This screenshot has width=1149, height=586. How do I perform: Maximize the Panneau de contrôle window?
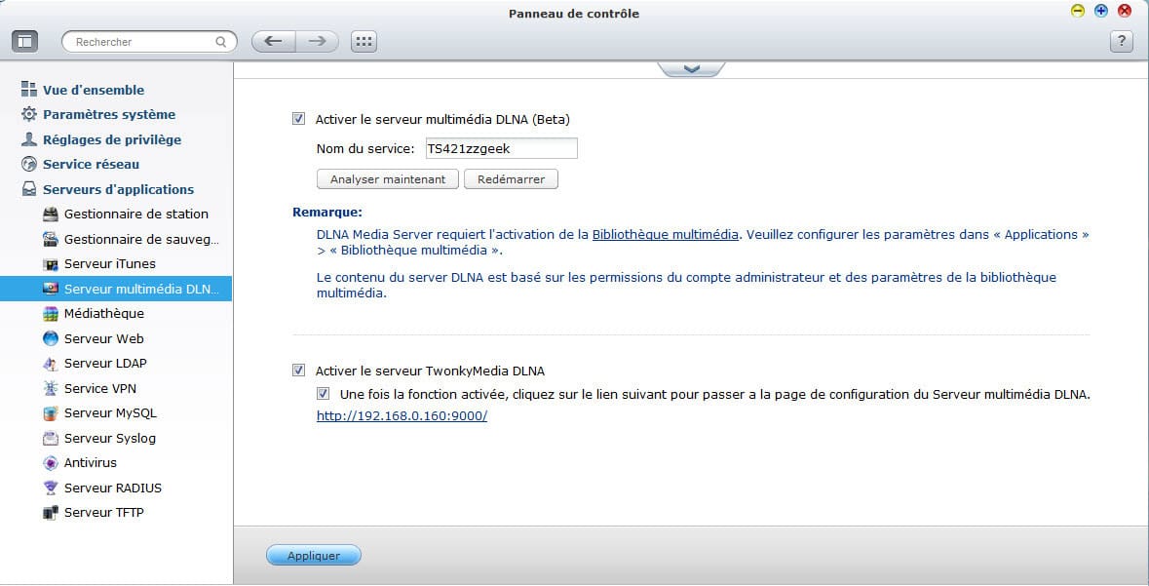point(1100,11)
